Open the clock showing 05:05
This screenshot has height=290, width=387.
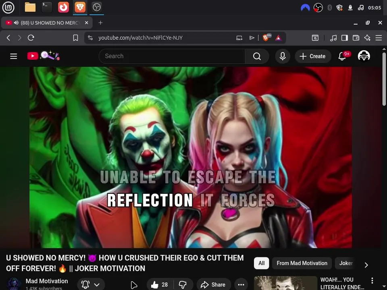[x=375, y=8]
